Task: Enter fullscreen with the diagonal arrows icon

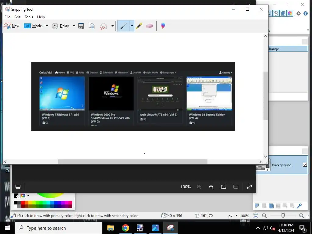Action: pos(250,187)
